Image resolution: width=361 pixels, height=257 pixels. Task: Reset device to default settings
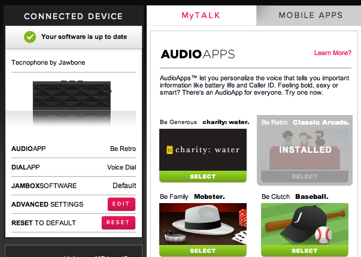coord(119,223)
